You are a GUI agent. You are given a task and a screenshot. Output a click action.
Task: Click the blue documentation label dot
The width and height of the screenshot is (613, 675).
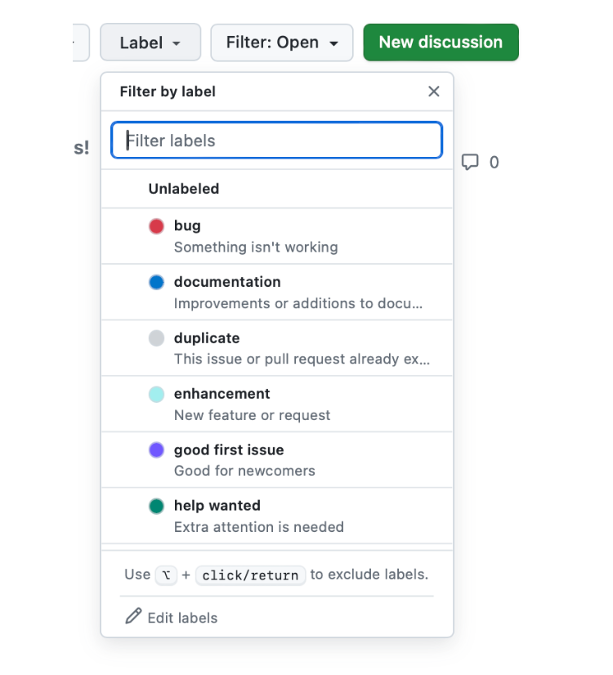click(x=156, y=282)
